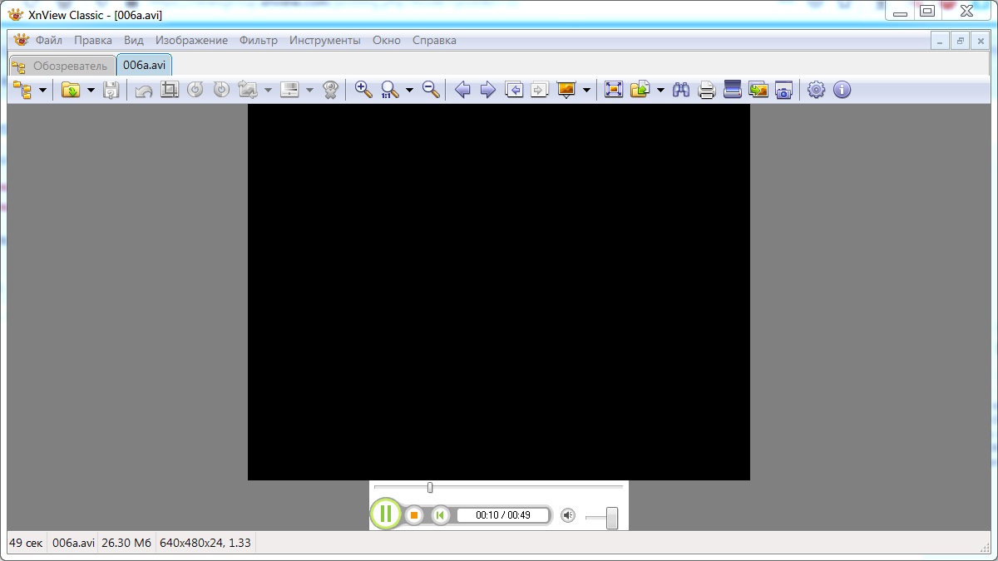The width and height of the screenshot is (998, 561).
Task: Click the printer icon in toolbar
Action: point(707,90)
